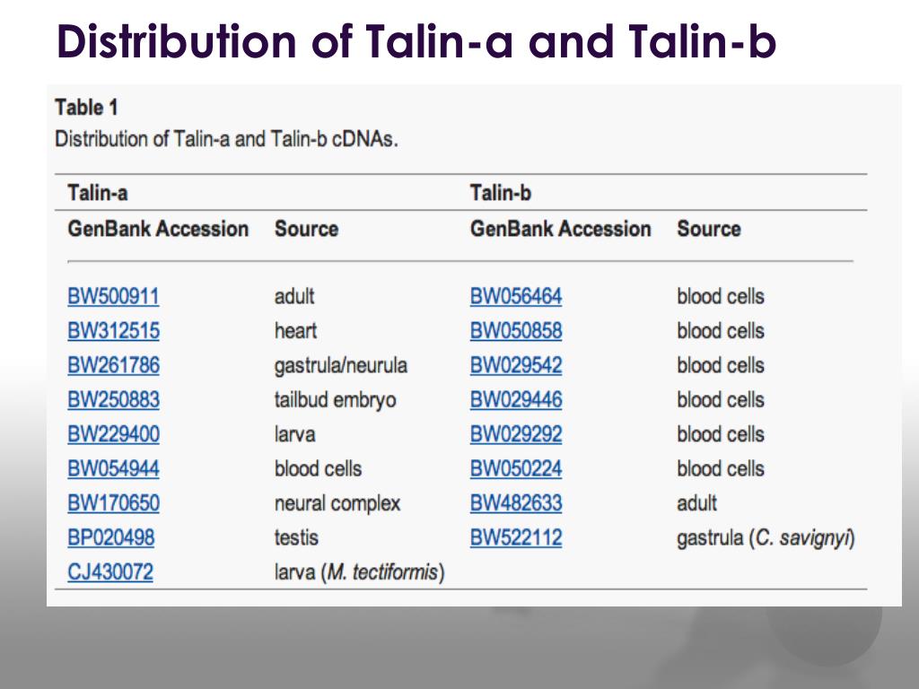Open the BP020498 testis accession link
Viewport: 919px width, 689px height.
coord(110,537)
